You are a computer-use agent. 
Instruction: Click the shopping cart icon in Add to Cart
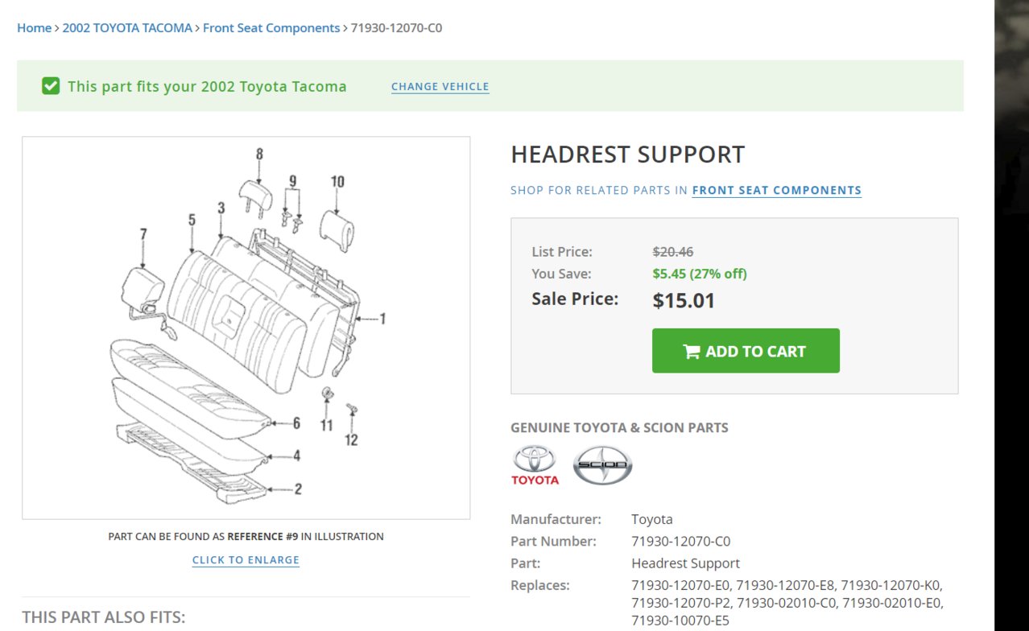tap(691, 352)
